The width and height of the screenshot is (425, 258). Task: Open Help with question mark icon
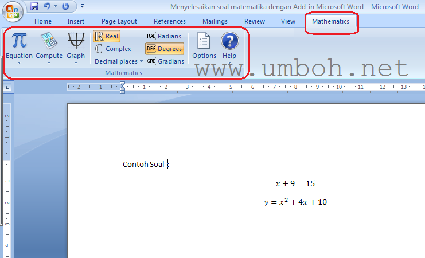tap(230, 41)
